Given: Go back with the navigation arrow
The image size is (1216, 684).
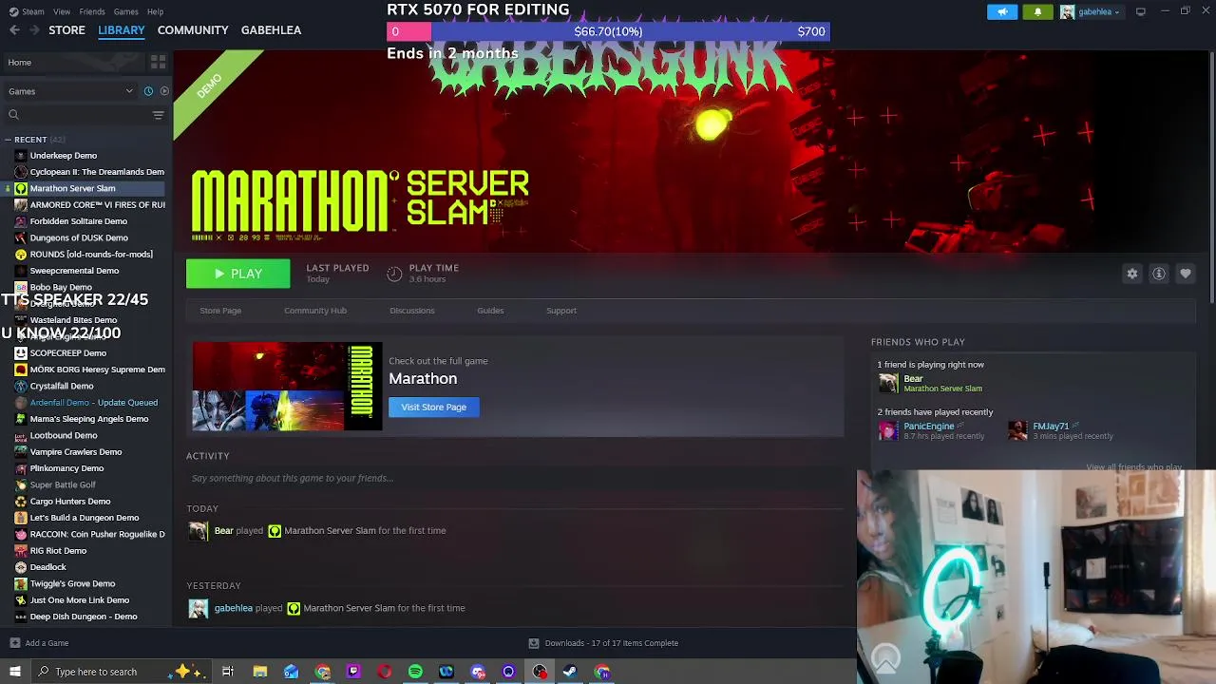Looking at the screenshot, I should (x=14, y=30).
